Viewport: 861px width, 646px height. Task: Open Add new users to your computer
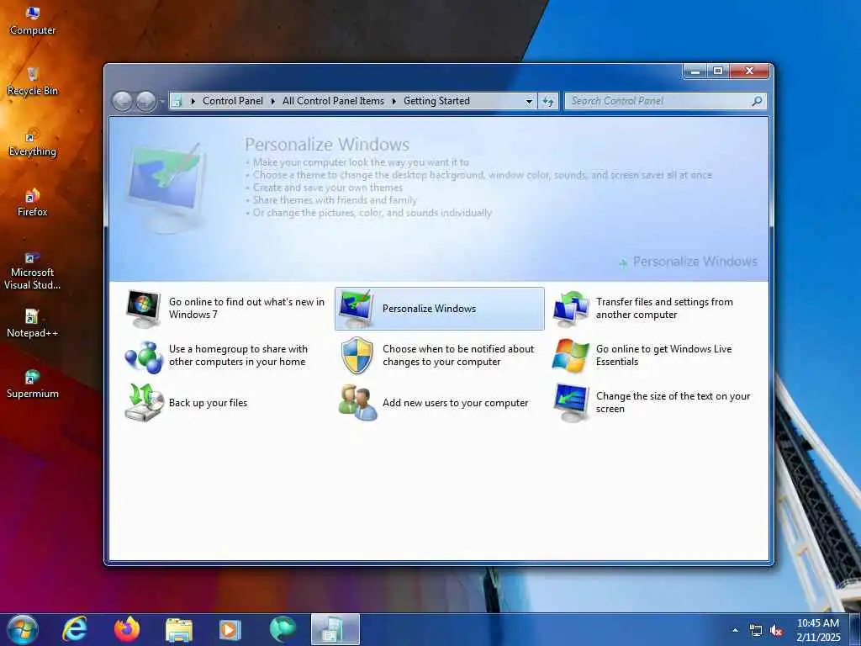(x=455, y=403)
